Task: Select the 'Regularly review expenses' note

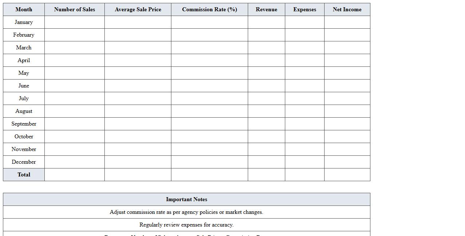Action: (187, 225)
